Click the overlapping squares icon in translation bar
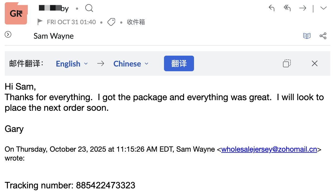Image resolution: width=333 pixels, height=192 pixels. pos(287,63)
